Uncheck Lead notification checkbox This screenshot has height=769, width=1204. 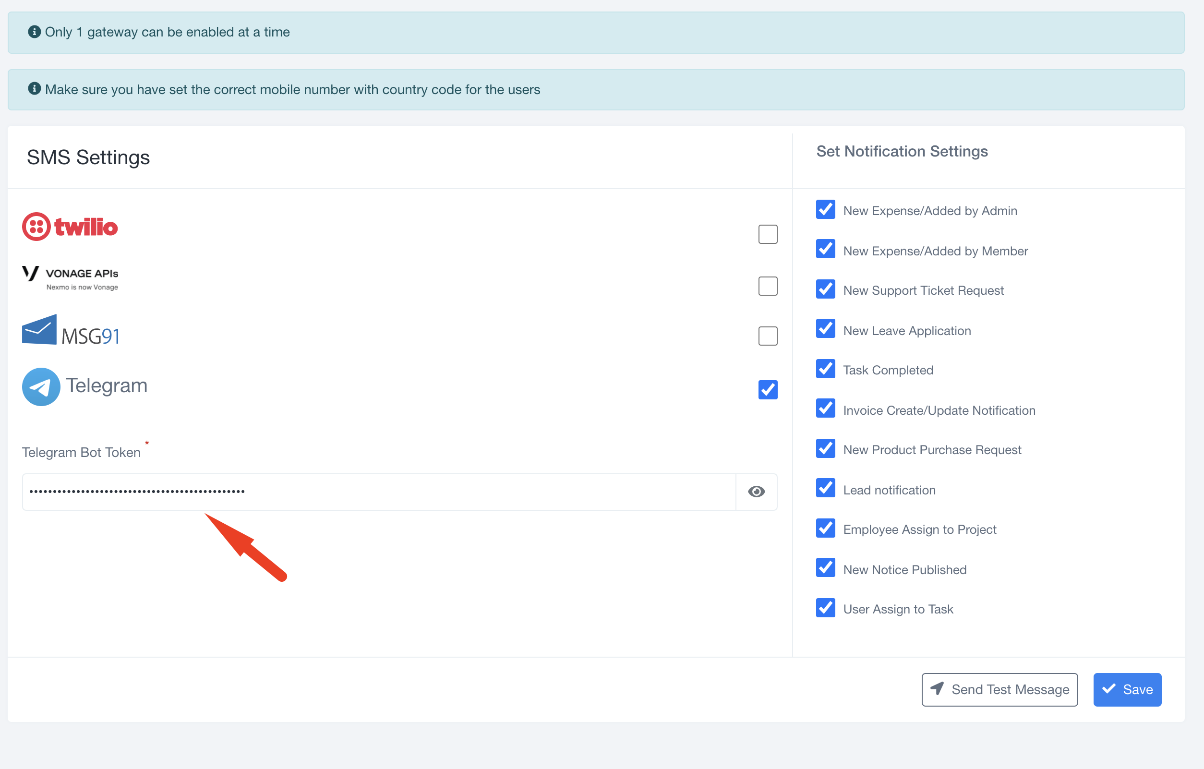[826, 489]
